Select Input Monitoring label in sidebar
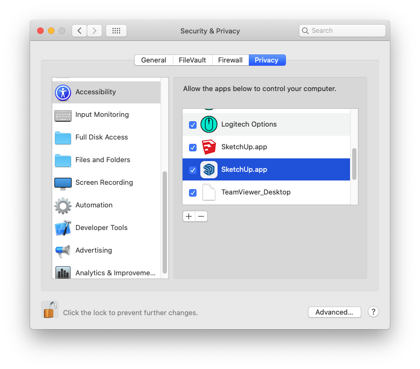This screenshot has height=369, width=420. click(x=102, y=114)
